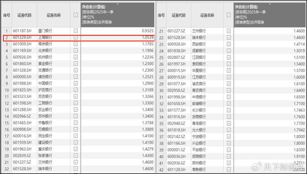Select the value 1.2525
Viewport: 307px width, 174px height.
point(148,77)
